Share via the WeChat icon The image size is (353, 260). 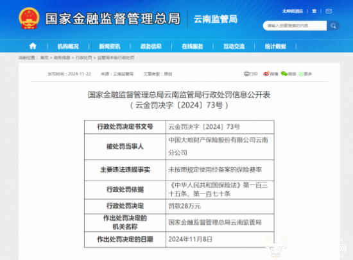pos(284,74)
